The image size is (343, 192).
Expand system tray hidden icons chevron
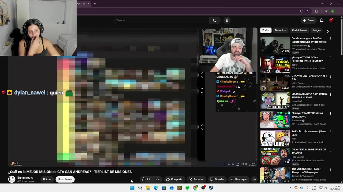[290, 188]
